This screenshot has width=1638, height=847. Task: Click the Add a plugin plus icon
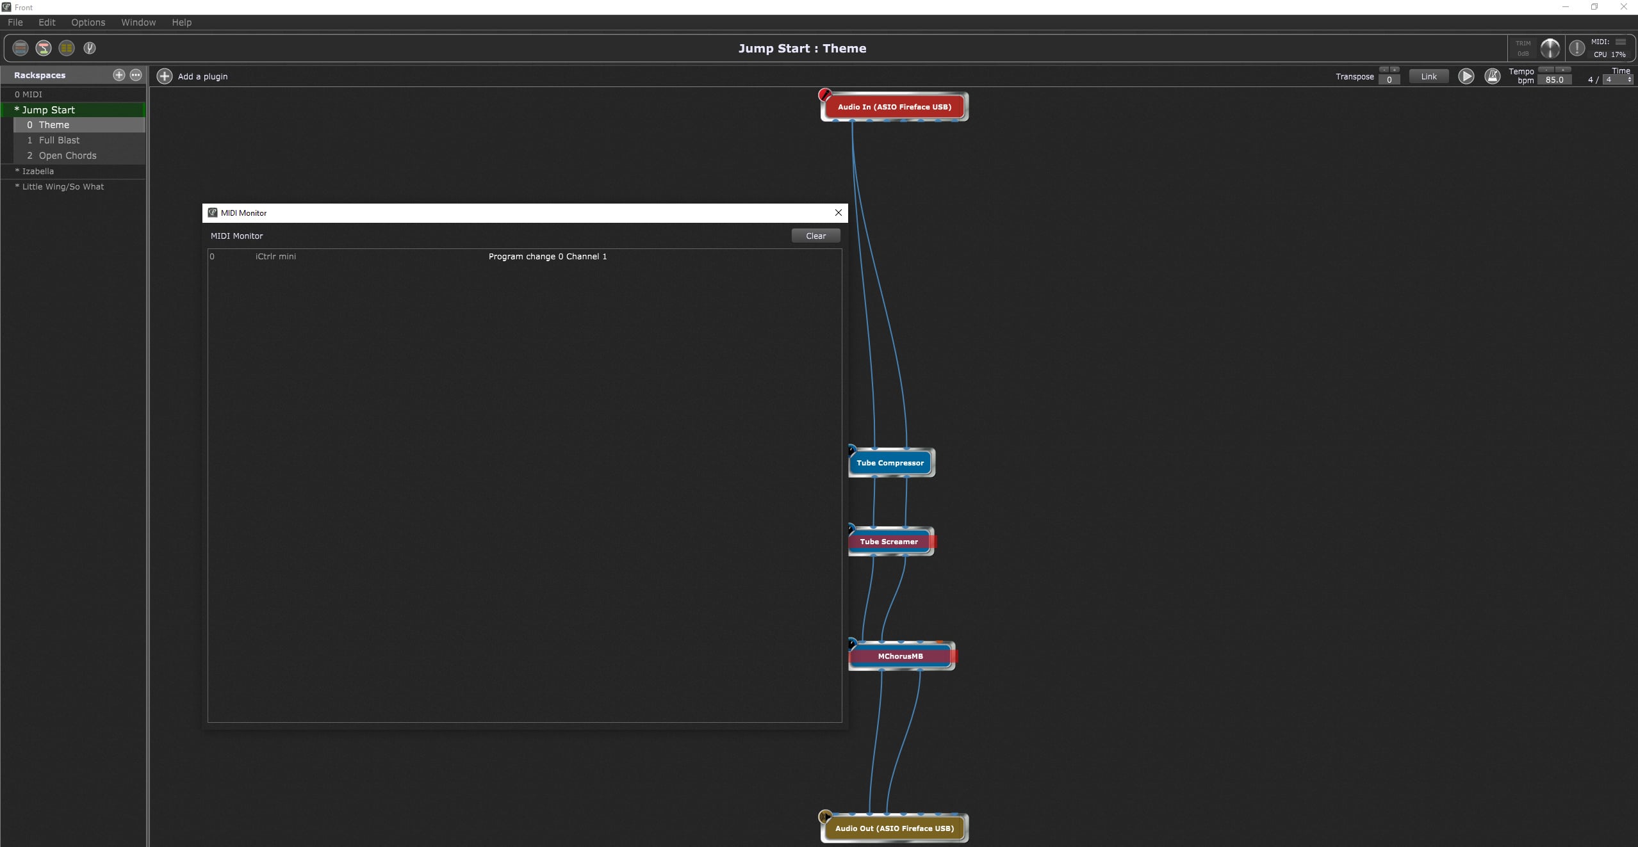165,76
